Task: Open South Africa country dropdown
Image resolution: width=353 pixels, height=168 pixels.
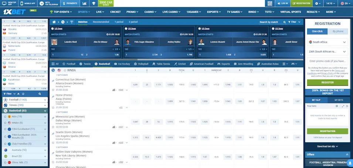Action: [327, 42]
